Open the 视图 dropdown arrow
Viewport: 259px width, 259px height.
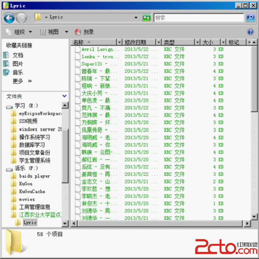pos(66,32)
